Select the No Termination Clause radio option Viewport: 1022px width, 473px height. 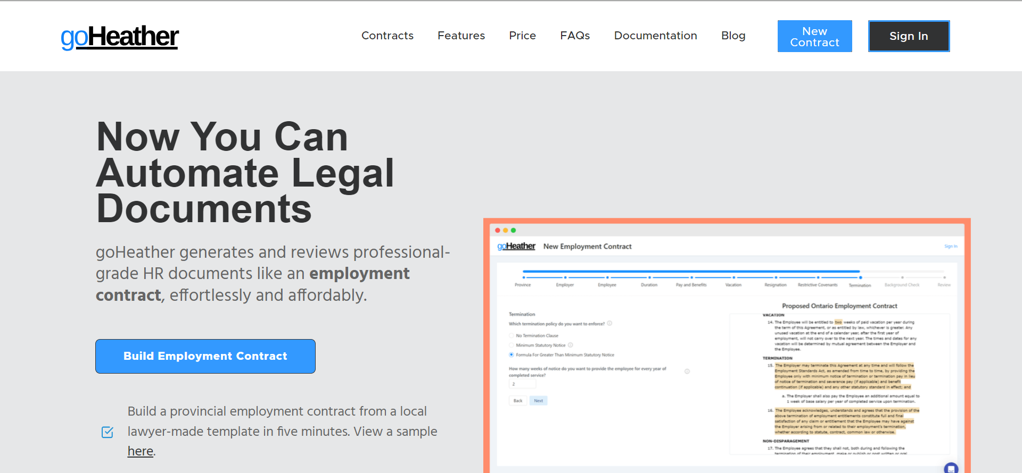coord(512,336)
